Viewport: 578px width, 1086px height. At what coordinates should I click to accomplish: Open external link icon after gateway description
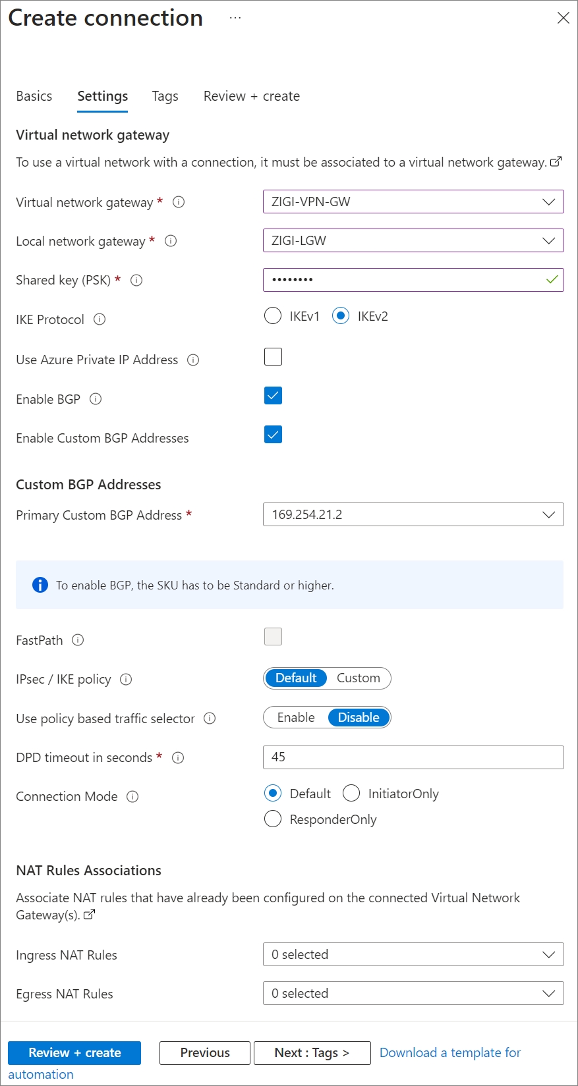coord(556,161)
